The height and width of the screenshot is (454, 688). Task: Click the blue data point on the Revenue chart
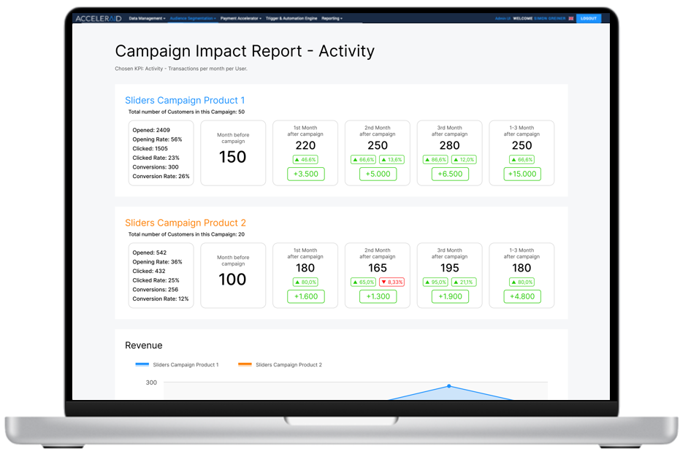448,386
